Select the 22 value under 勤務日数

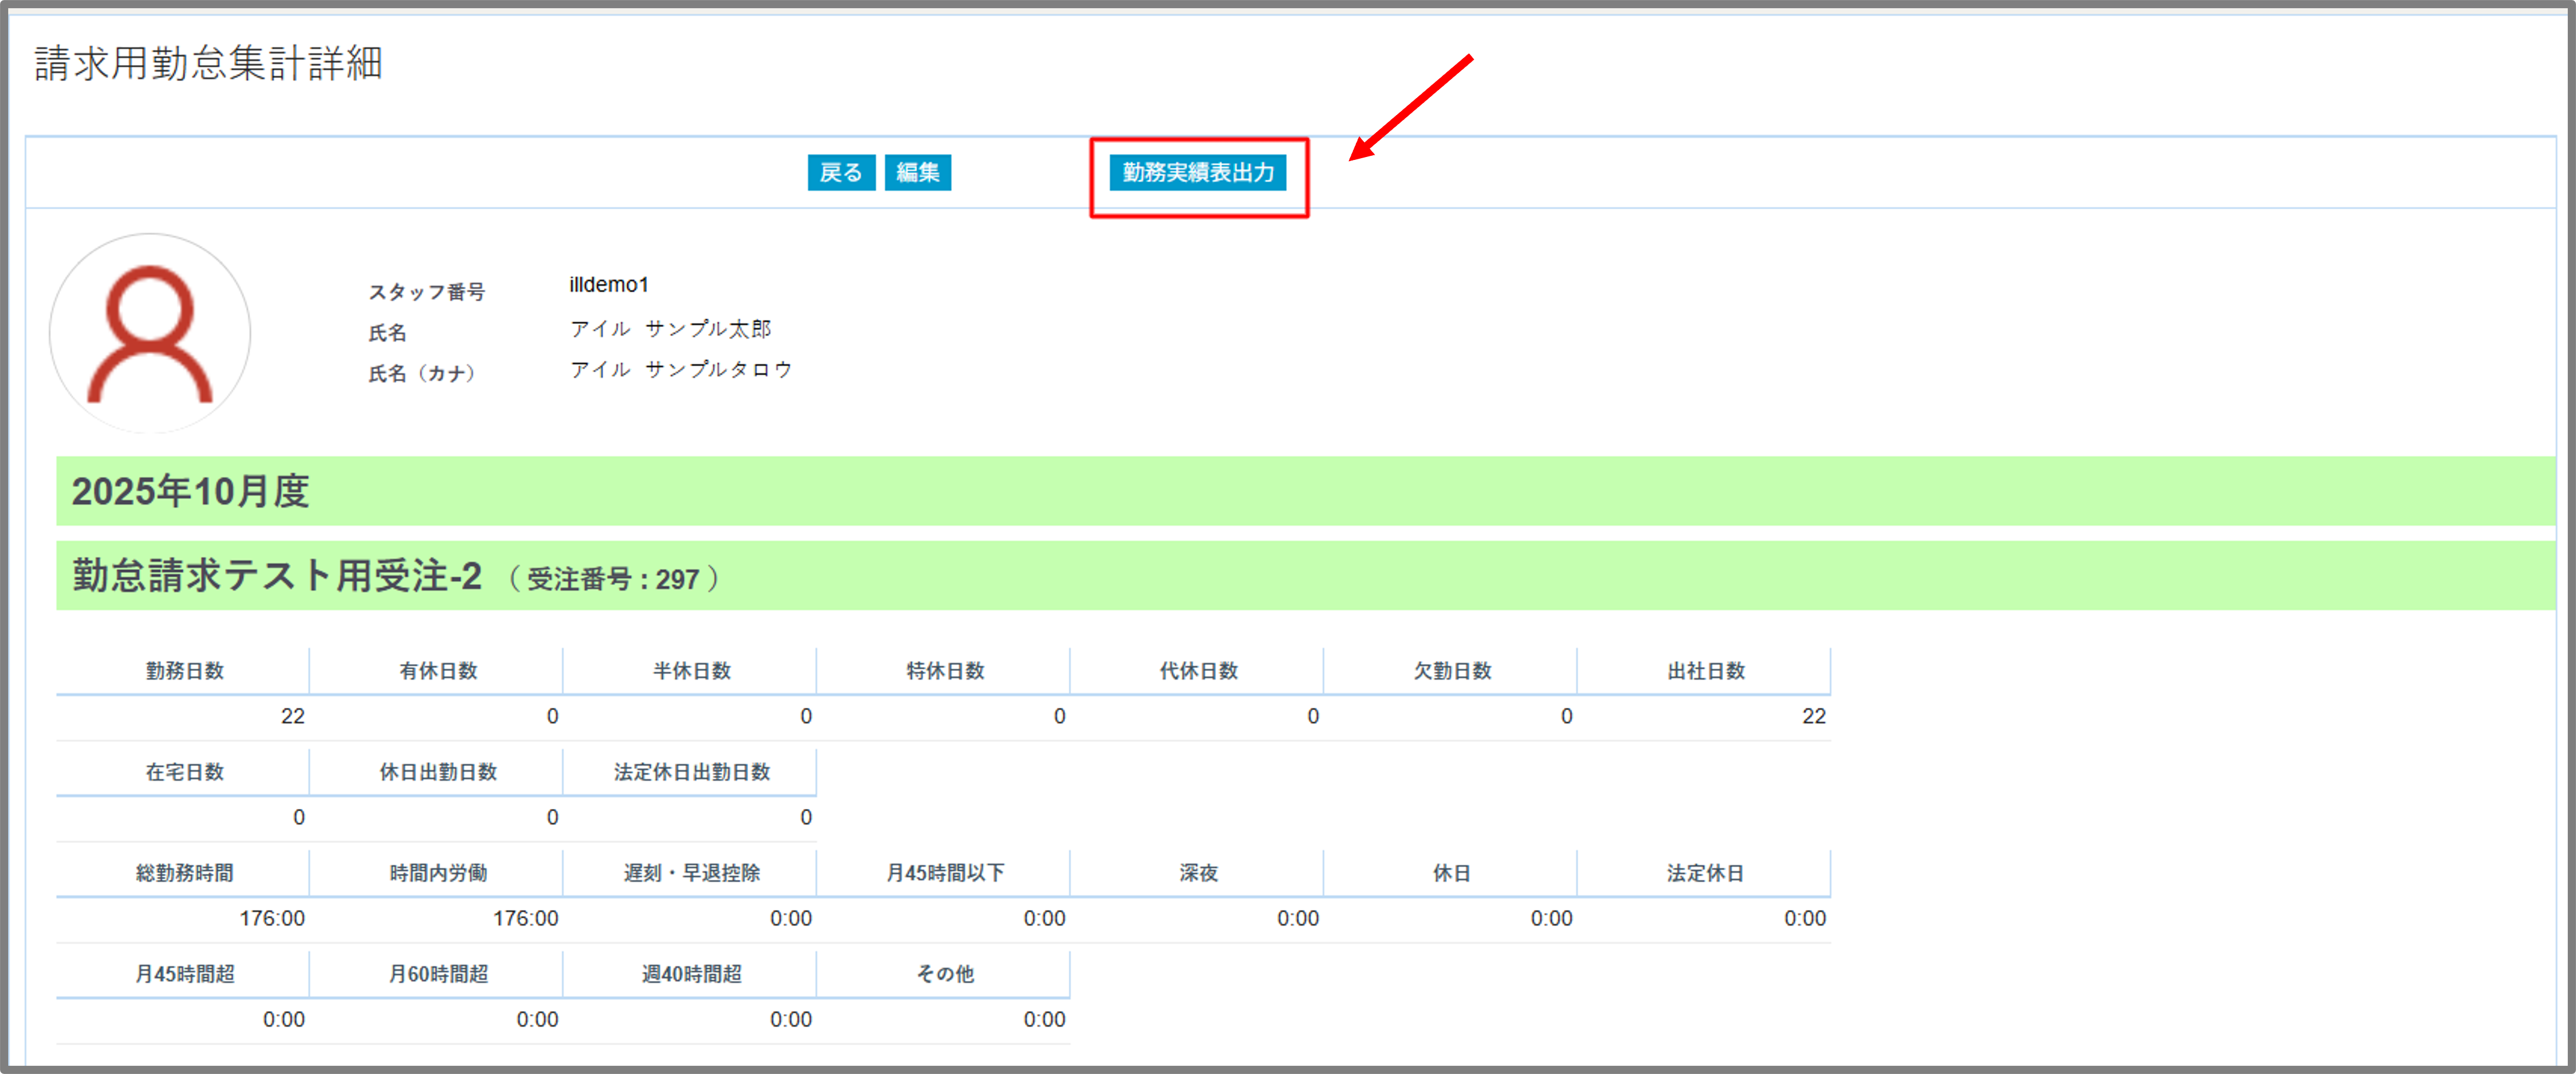coord(292,716)
